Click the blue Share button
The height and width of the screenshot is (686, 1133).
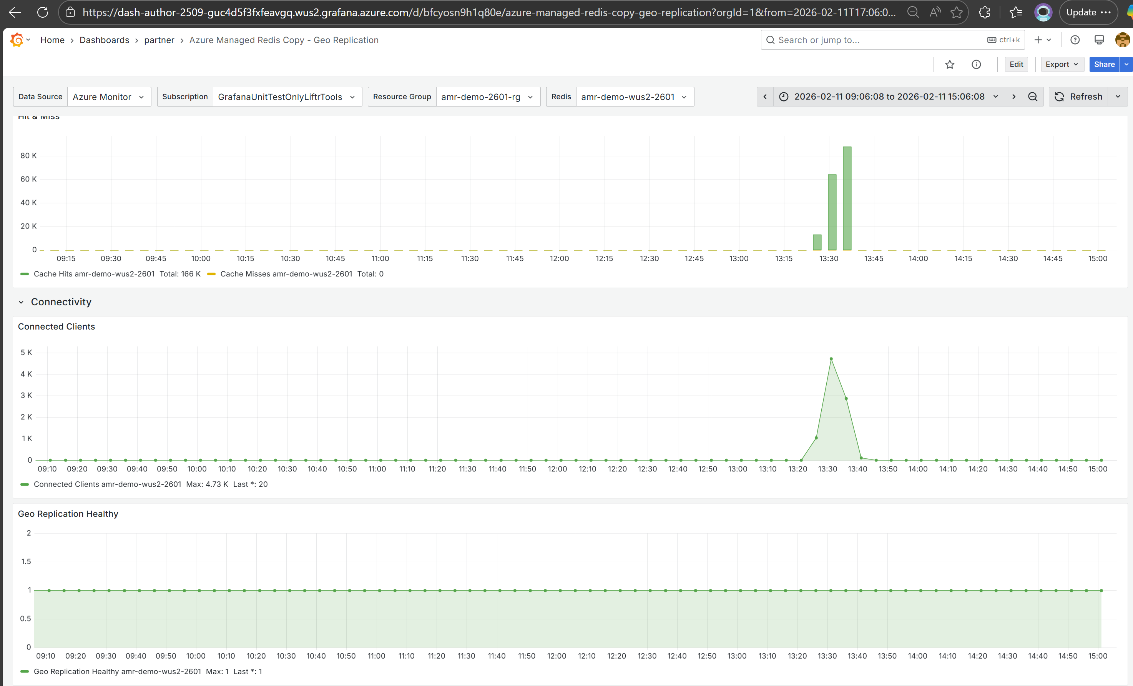click(x=1104, y=65)
